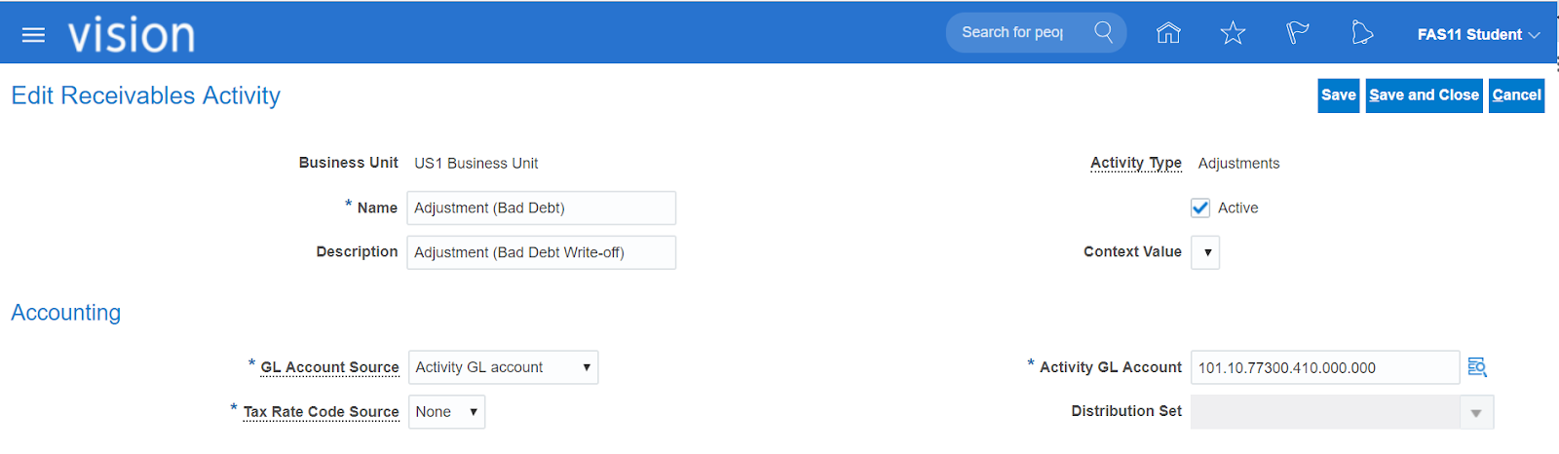Screen dimensions: 1559x454
Task: Open Favorites star icon
Action: click(1233, 33)
